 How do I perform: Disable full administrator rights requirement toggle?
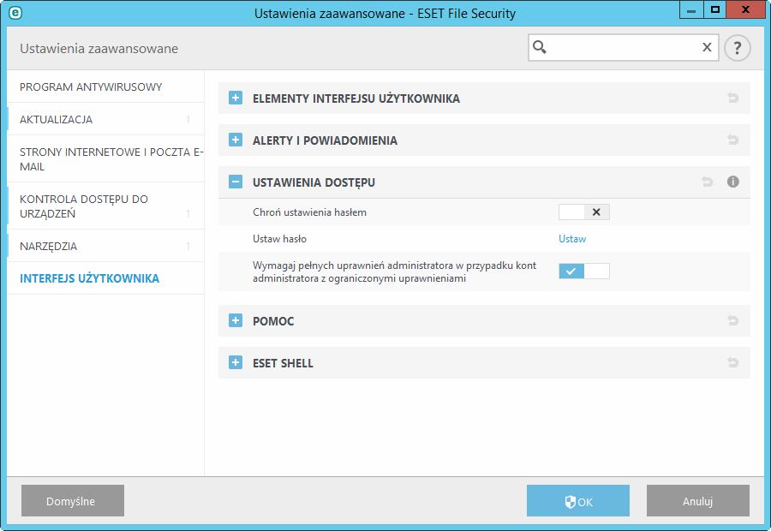(584, 271)
